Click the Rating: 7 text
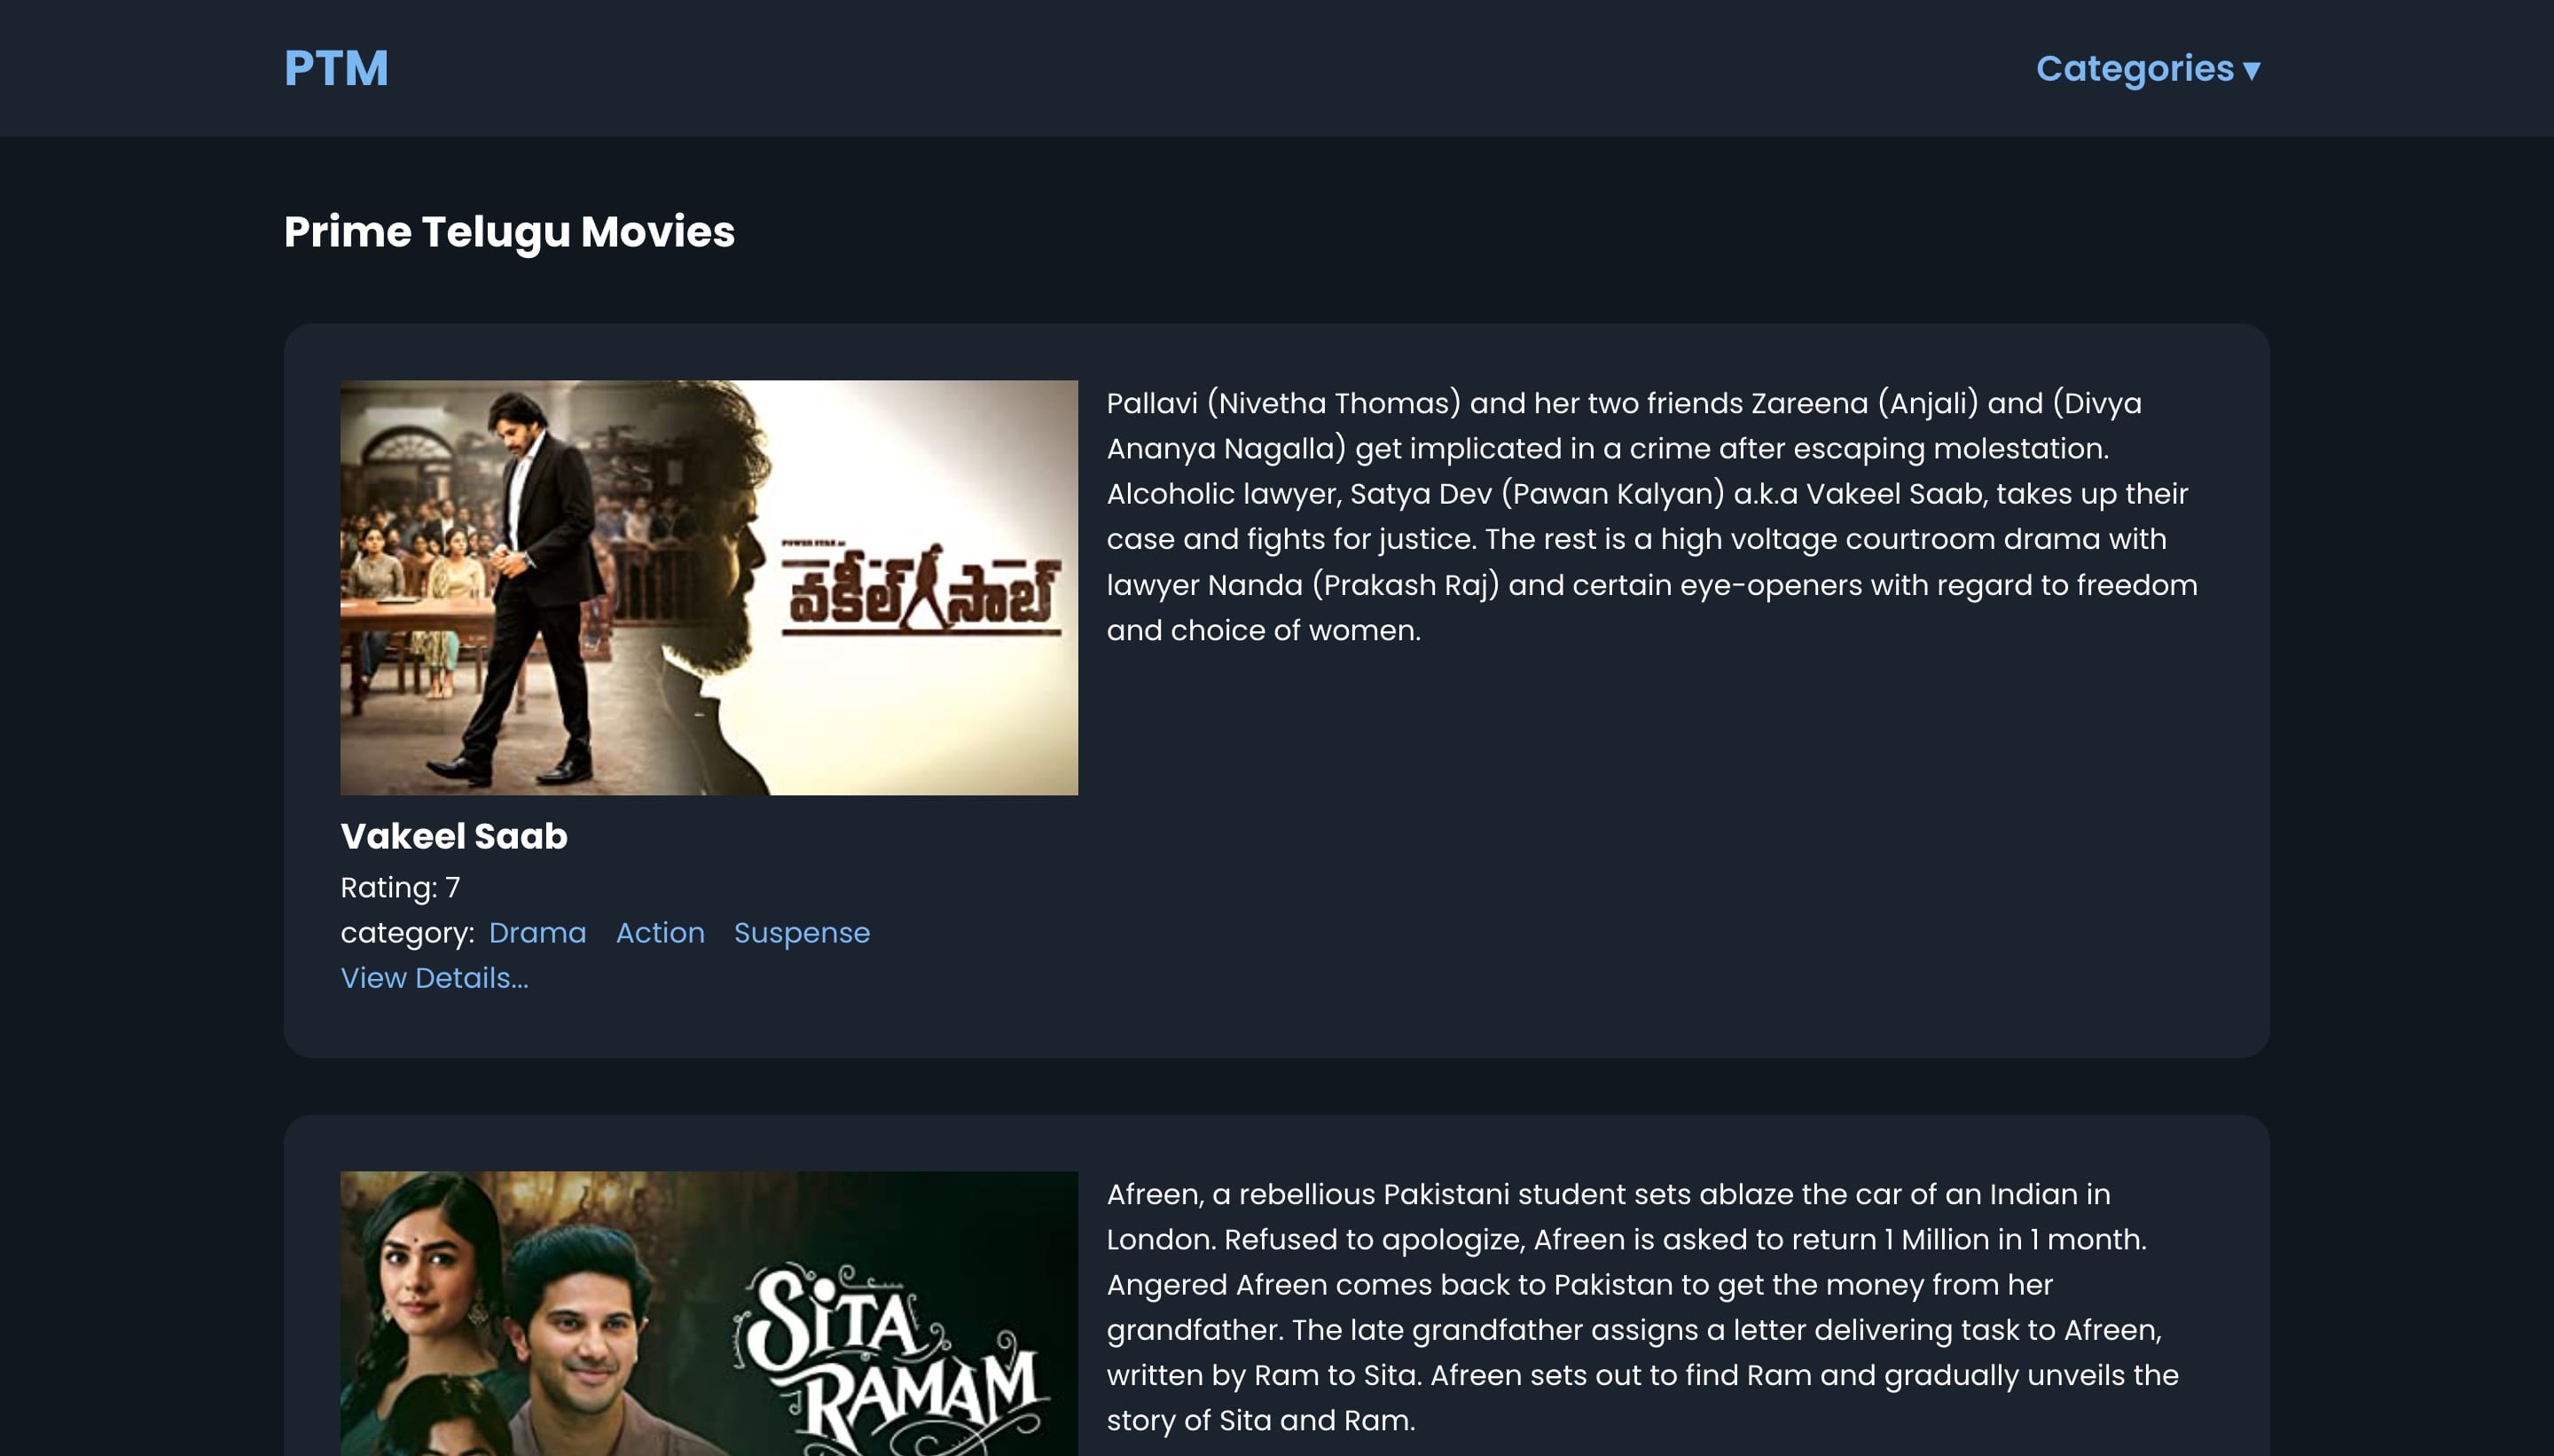2554x1456 pixels. point(400,888)
